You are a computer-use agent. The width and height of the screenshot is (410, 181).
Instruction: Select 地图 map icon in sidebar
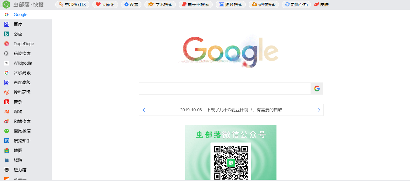(7, 150)
